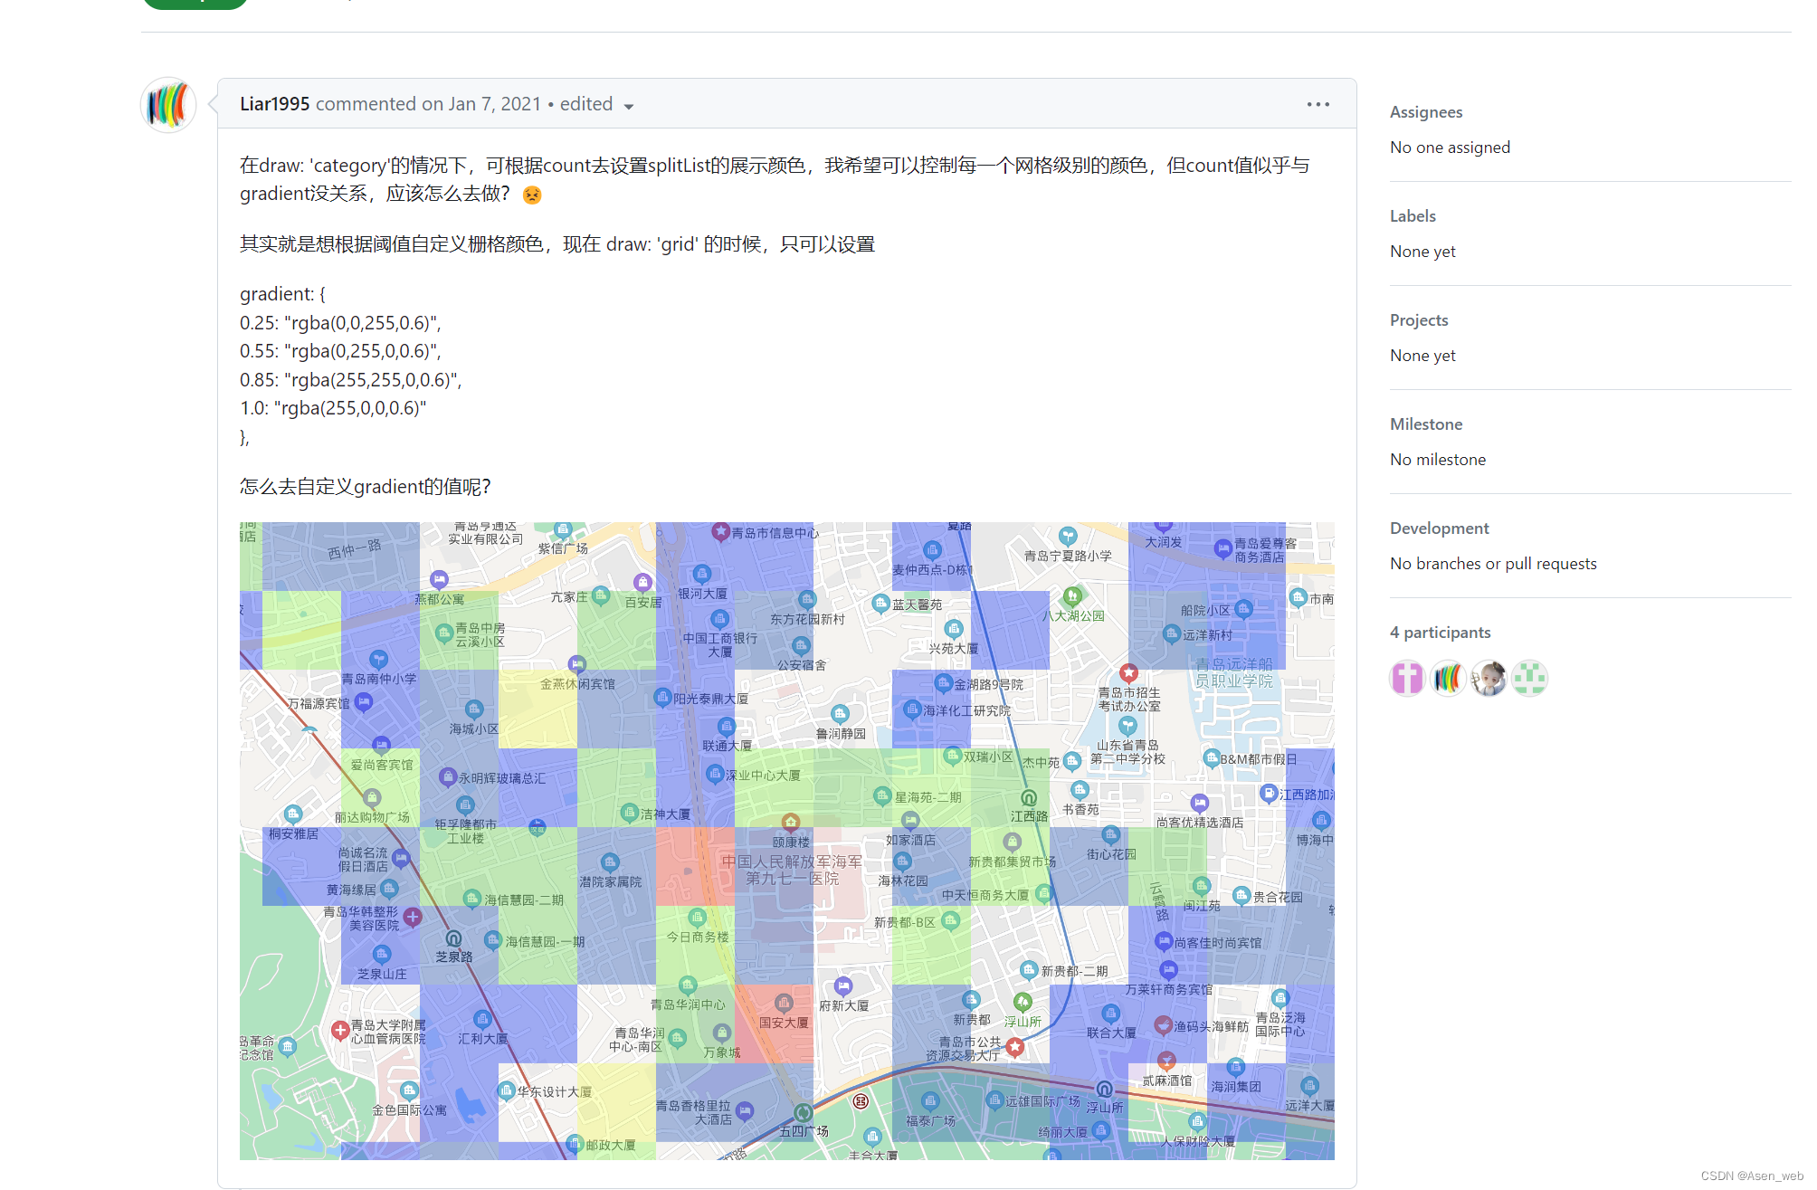Click 'No one assigned' under Assignees
This screenshot has width=1817, height=1190.
pyautogui.click(x=1450, y=147)
